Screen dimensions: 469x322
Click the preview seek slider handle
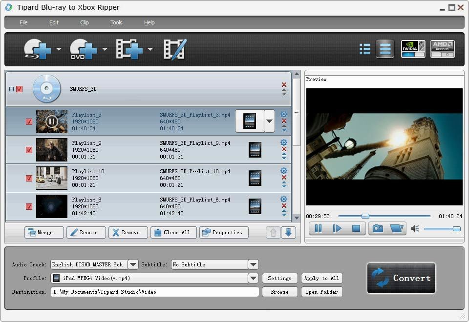coord(365,216)
